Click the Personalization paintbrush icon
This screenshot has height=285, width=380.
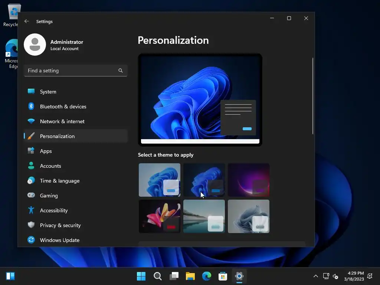pos(31,136)
